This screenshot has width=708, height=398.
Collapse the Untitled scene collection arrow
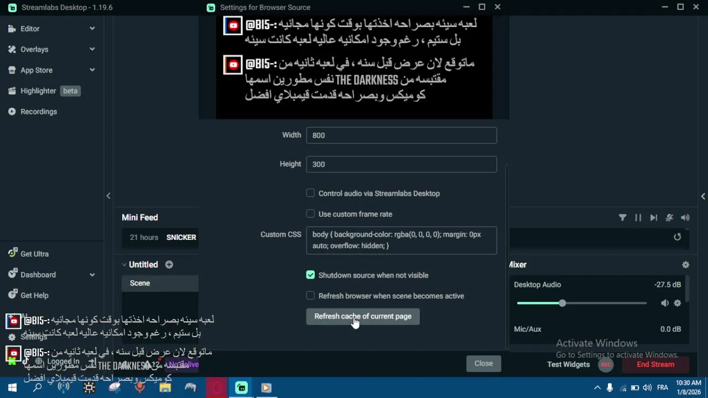tap(124, 265)
